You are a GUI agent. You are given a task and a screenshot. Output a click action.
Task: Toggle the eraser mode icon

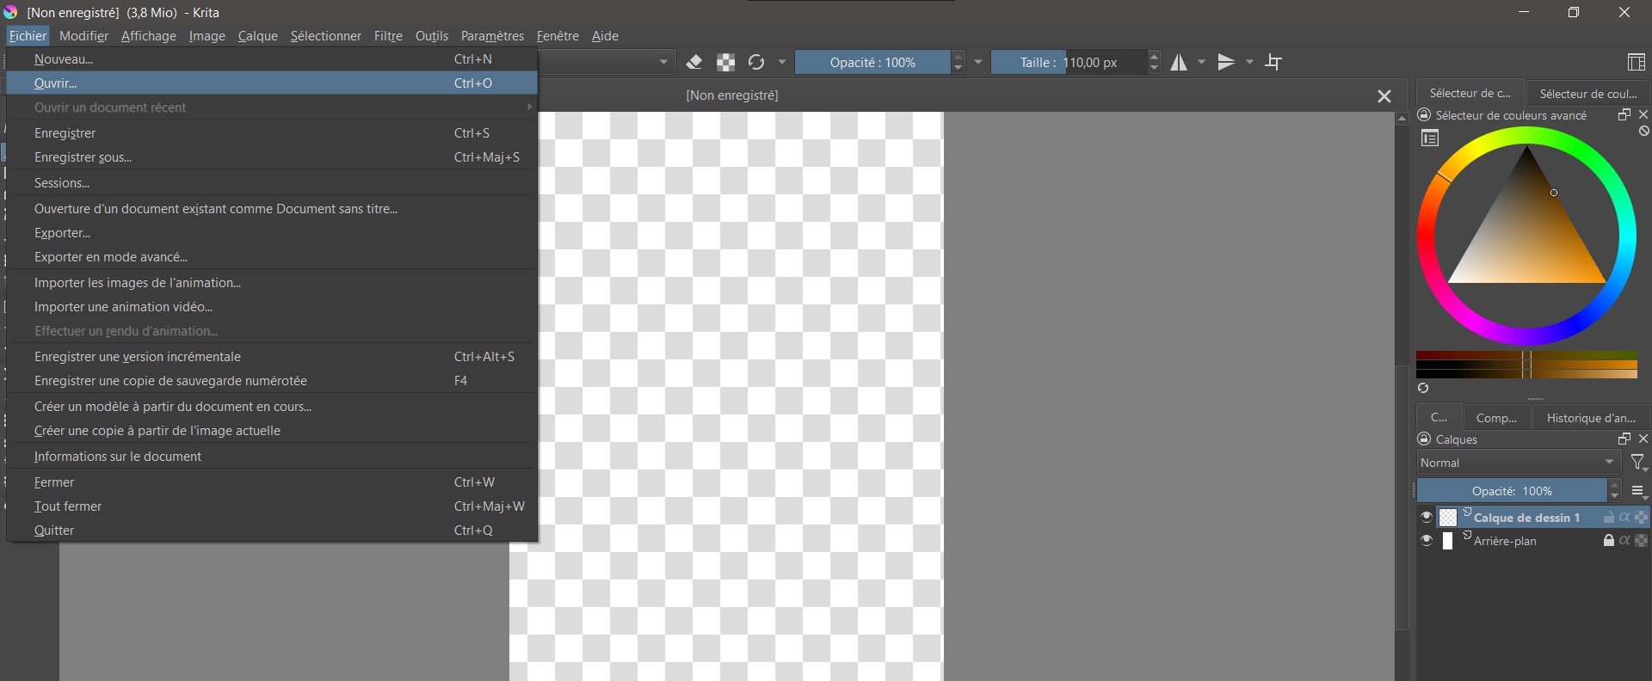tap(694, 62)
